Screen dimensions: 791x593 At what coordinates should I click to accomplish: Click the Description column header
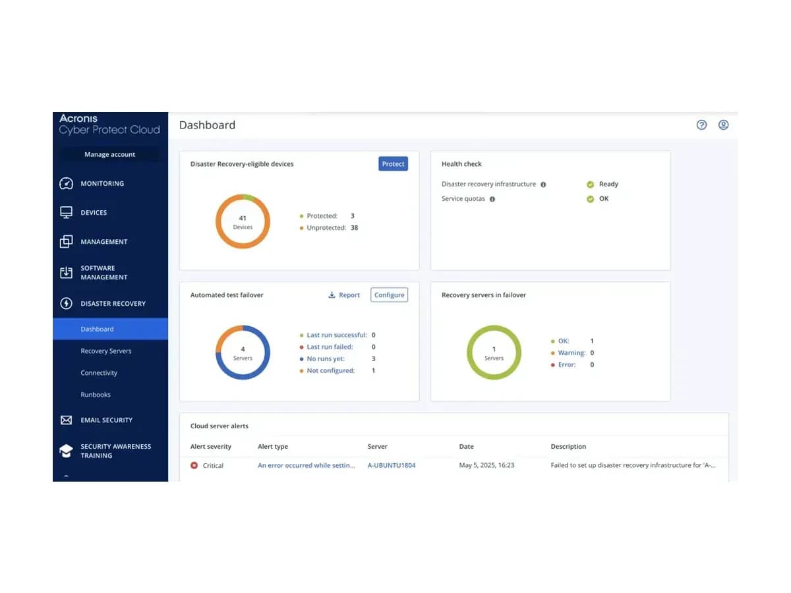tap(568, 447)
